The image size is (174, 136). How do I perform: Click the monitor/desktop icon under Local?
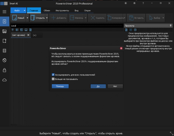tap(26, 30)
